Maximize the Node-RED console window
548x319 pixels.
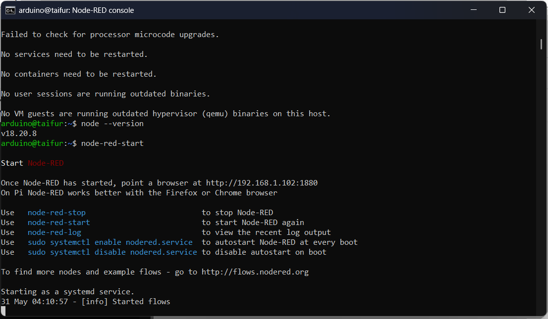coord(502,10)
